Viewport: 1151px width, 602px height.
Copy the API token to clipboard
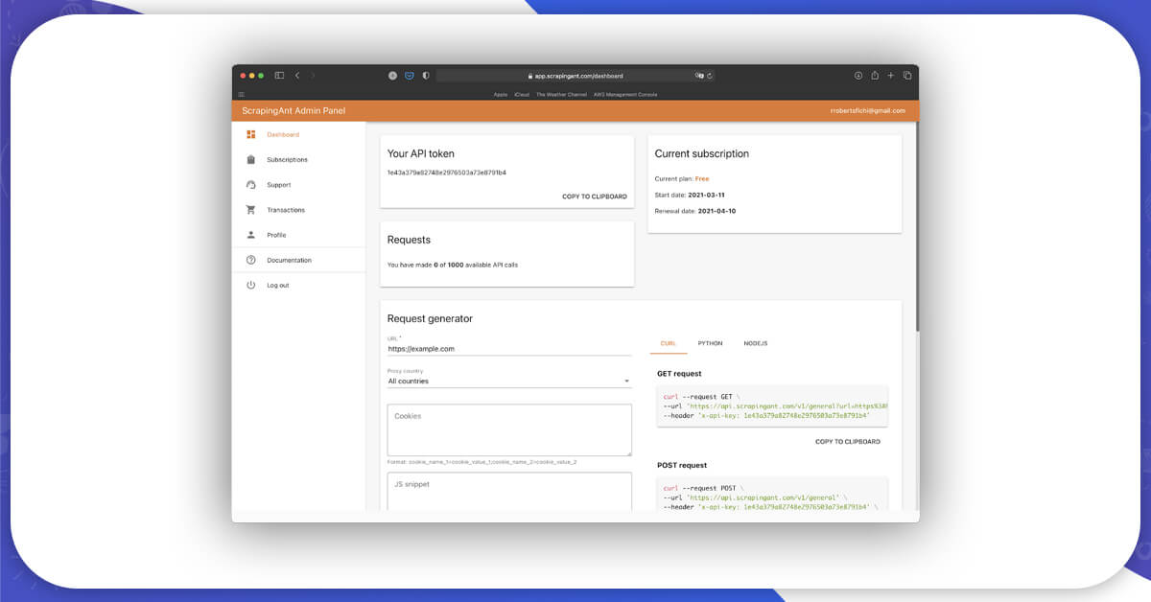click(x=595, y=197)
